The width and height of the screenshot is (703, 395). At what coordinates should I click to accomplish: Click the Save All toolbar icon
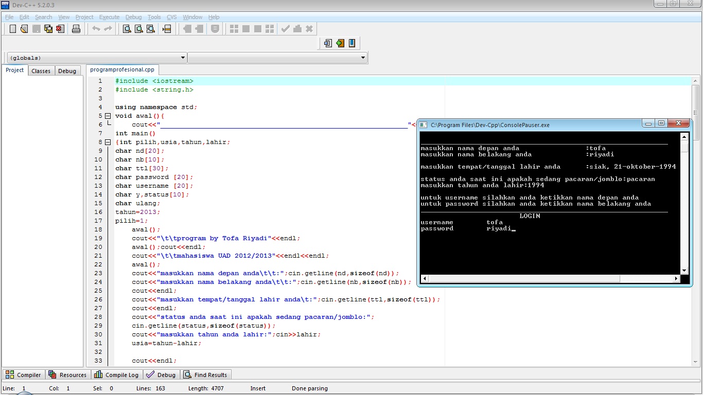click(48, 29)
